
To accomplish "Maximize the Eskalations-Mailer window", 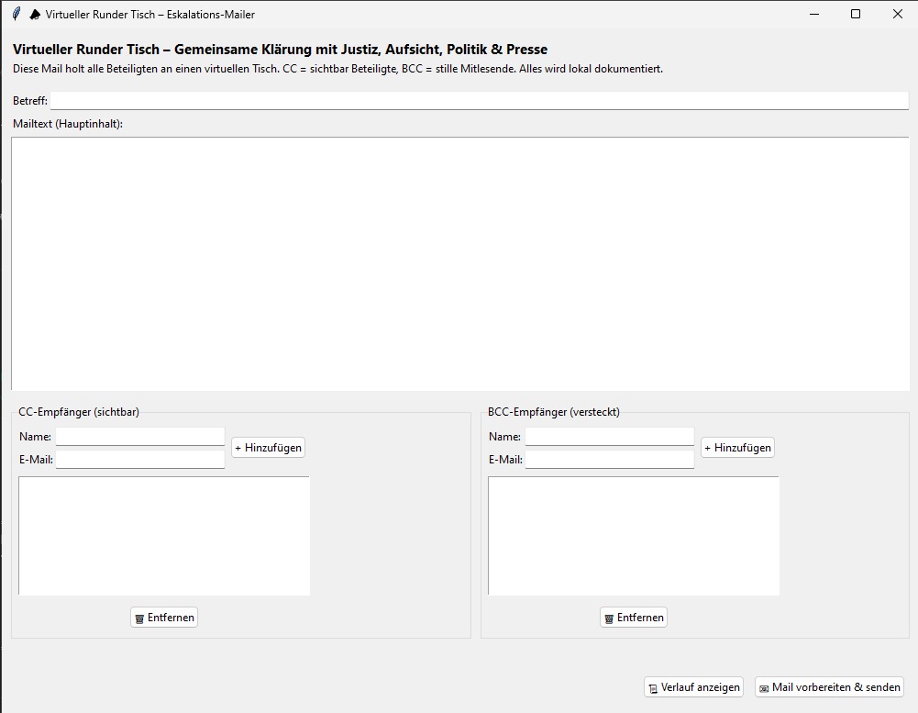I will pos(856,14).
